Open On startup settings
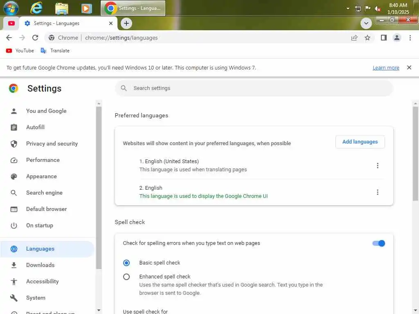419x314 pixels. [40, 226]
